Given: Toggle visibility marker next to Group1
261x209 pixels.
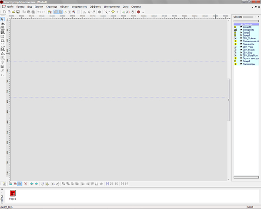Looking at the screenshot, I should 241,61.
